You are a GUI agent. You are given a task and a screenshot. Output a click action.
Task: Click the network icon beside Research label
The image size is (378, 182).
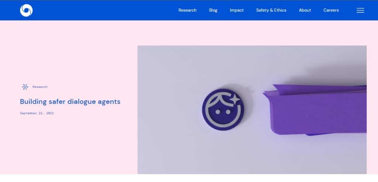[25, 87]
